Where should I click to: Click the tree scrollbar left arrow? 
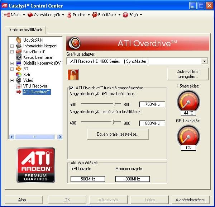point(12,137)
